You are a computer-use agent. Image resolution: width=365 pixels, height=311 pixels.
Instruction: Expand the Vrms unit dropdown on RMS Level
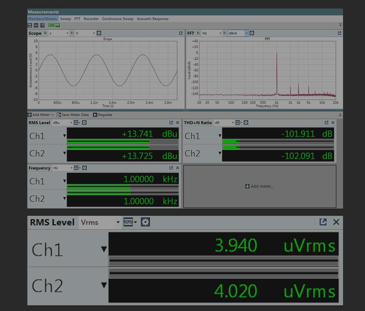point(118,222)
